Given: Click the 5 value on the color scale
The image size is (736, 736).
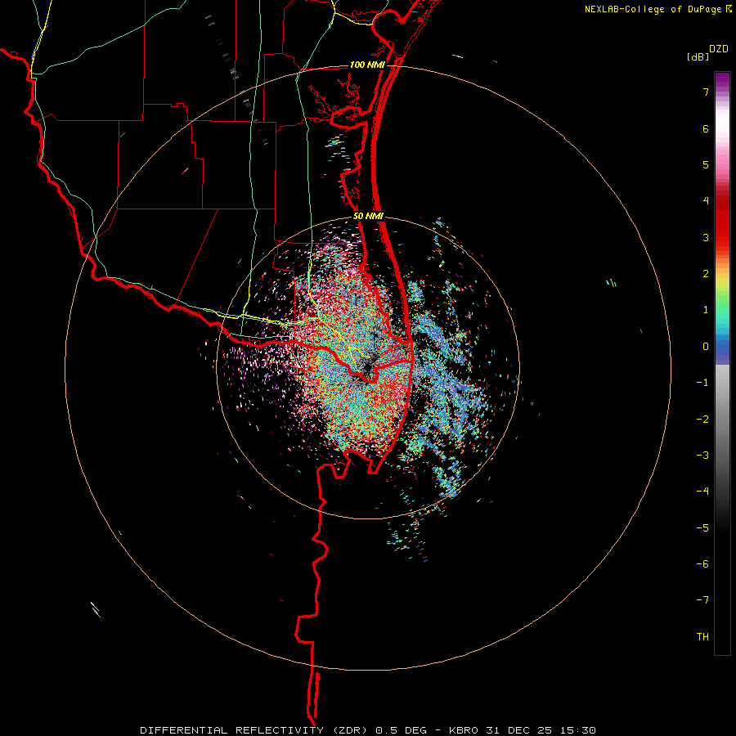Looking at the screenshot, I should click(x=706, y=164).
